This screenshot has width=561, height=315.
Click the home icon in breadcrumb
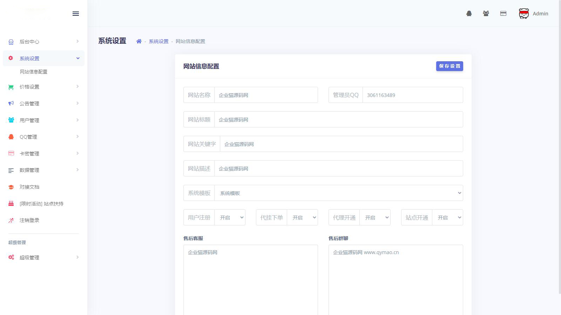(139, 41)
